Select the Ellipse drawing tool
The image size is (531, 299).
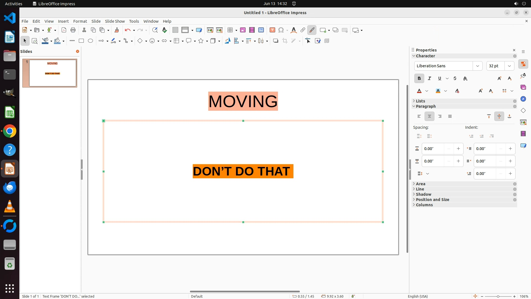[90, 41]
